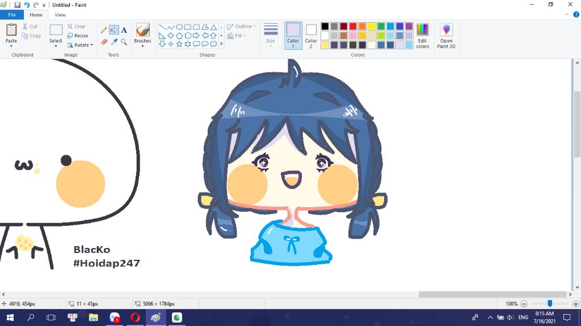The height and width of the screenshot is (326, 581).
Task: Pick the red color swatch
Action: [x=353, y=26]
